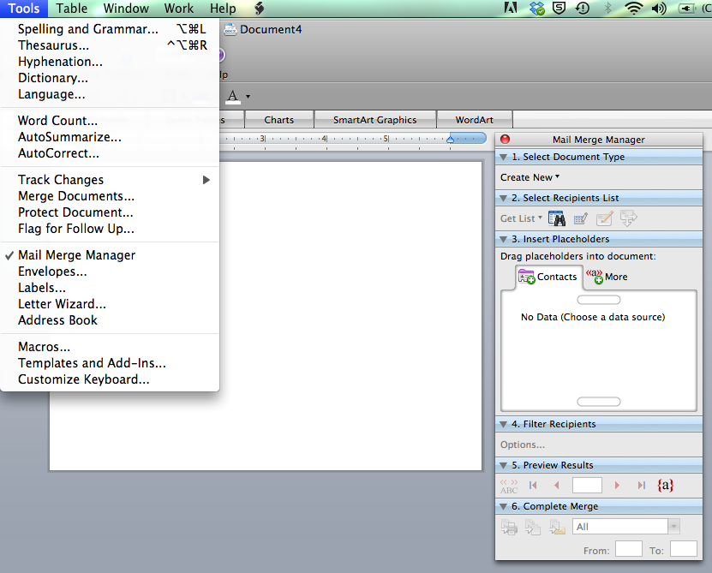712x573 pixels.
Task: Expand the Track Changes submenu
Action: tap(110, 180)
